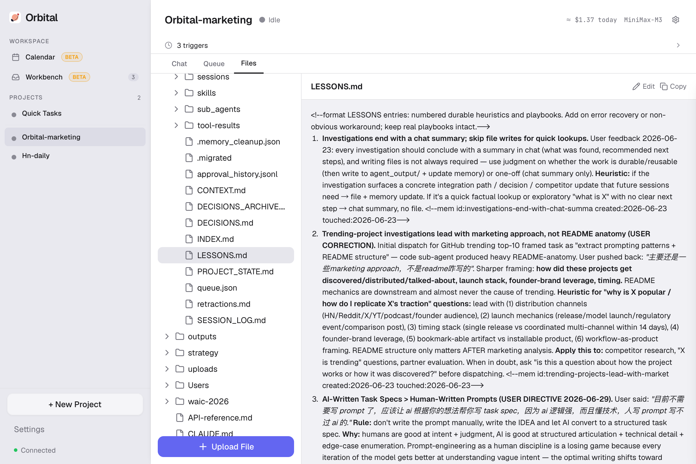Click the Calendar icon in the sidebar
This screenshot has width=696, height=464.
(16, 57)
